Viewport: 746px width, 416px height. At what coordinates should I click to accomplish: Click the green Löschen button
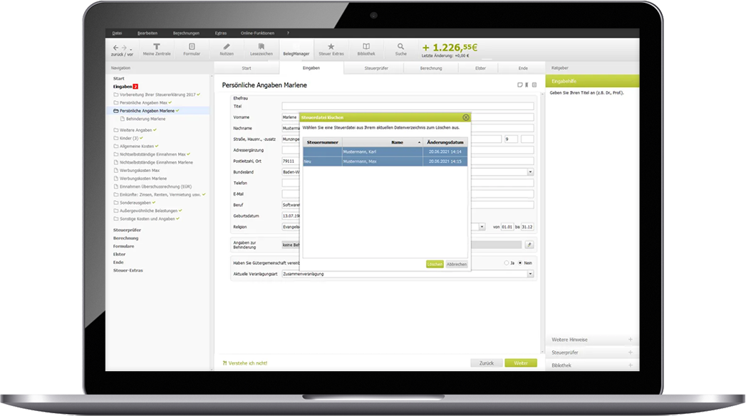click(435, 264)
